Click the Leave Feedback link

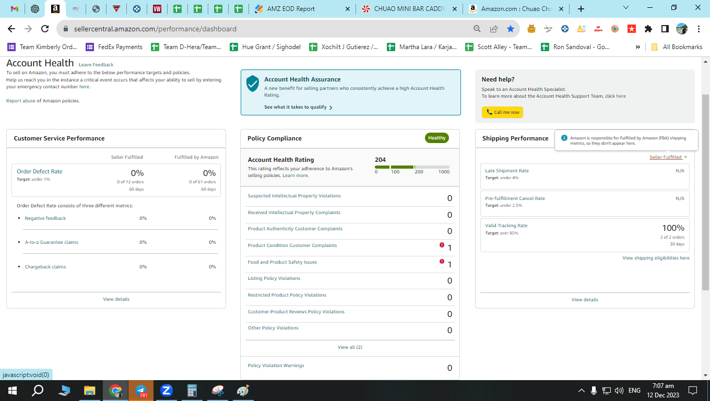[x=96, y=65]
